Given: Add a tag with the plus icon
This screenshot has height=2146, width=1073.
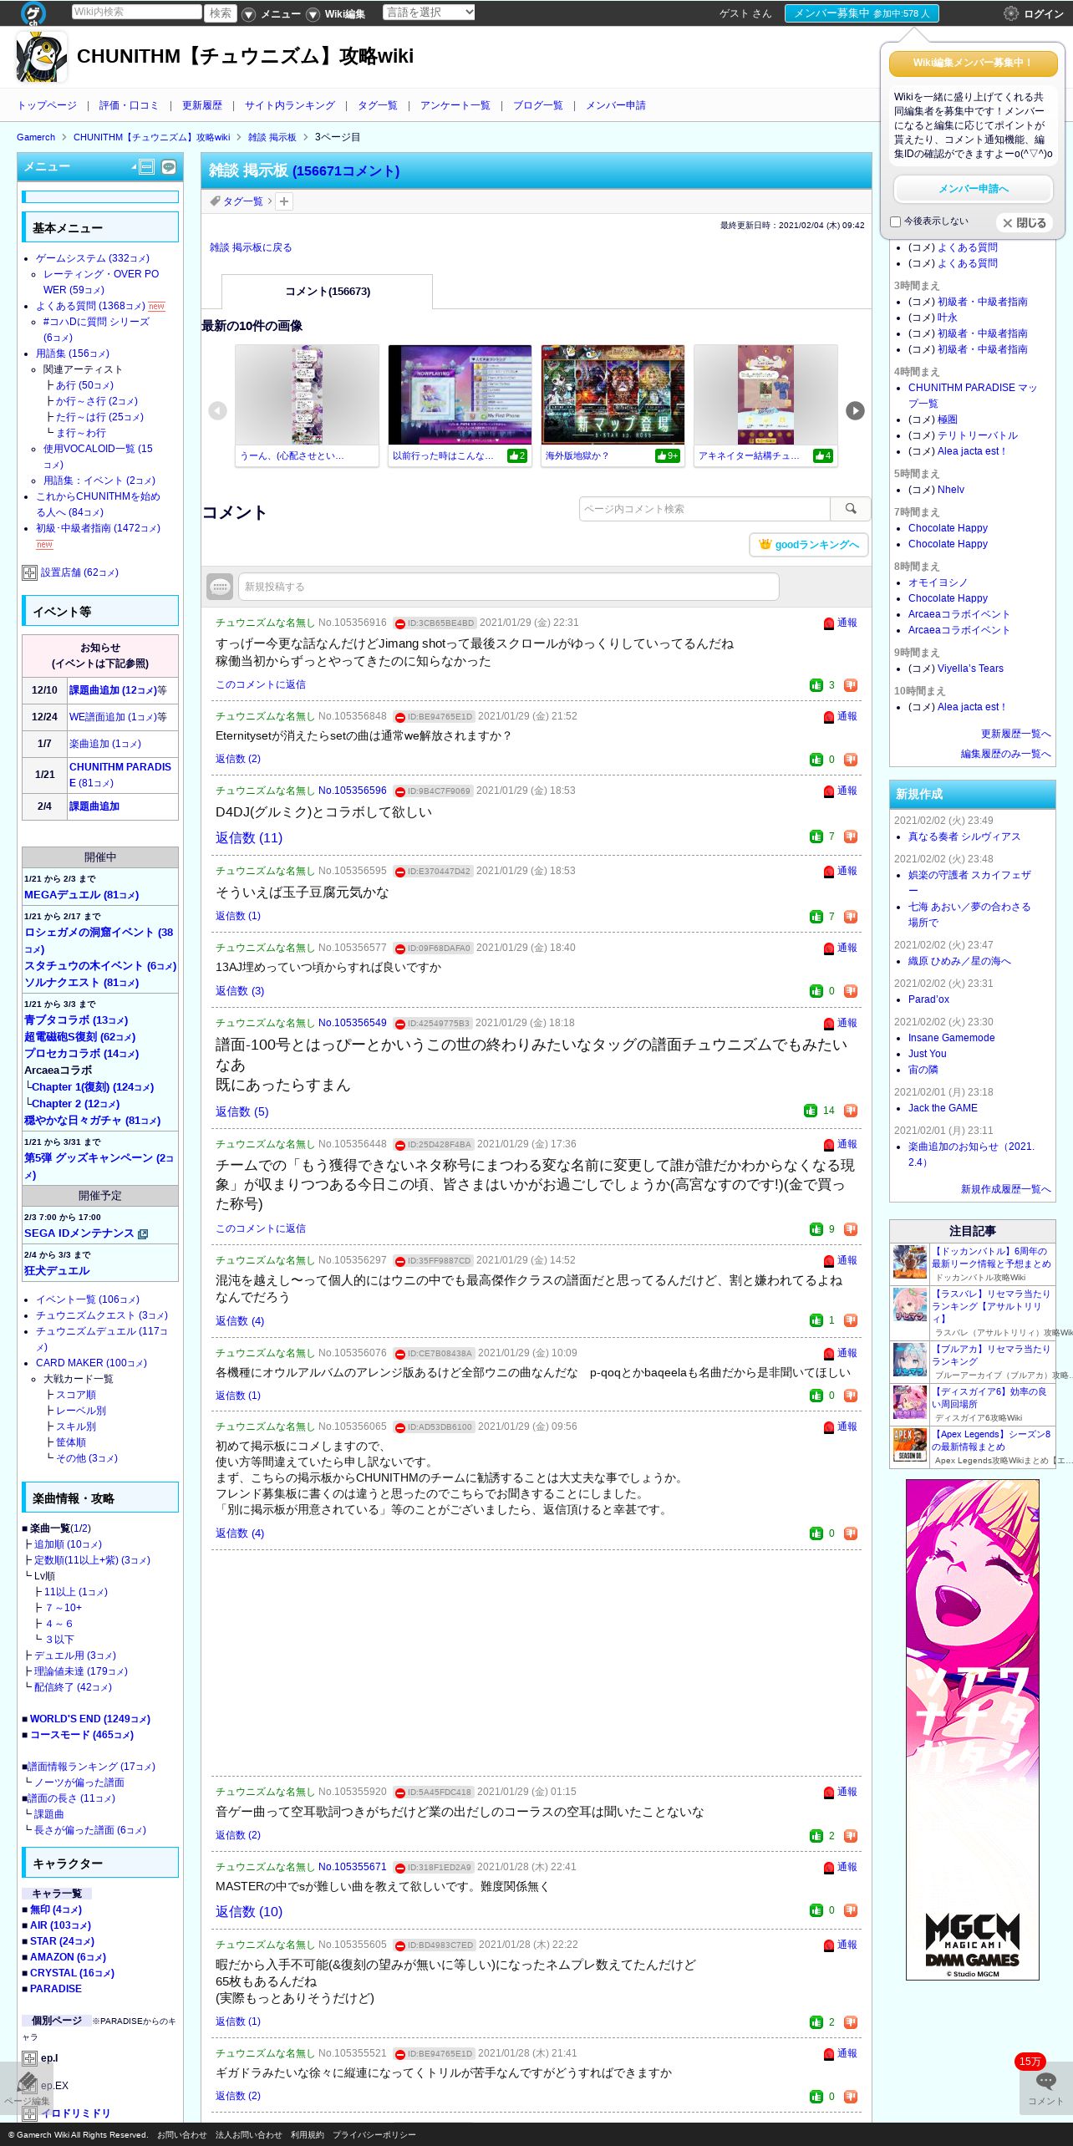Looking at the screenshot, I should click(x=284, y=201).
